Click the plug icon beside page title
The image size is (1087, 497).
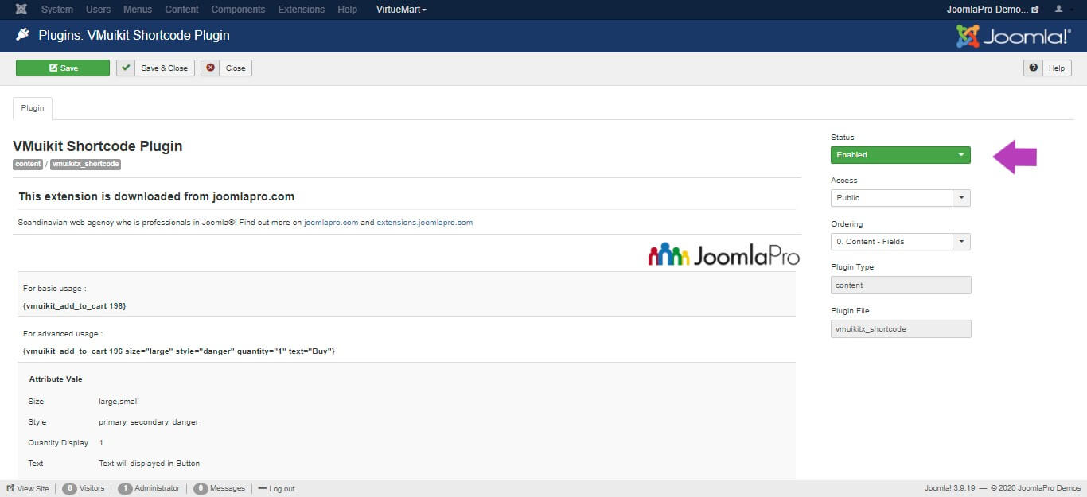point(22,35)
